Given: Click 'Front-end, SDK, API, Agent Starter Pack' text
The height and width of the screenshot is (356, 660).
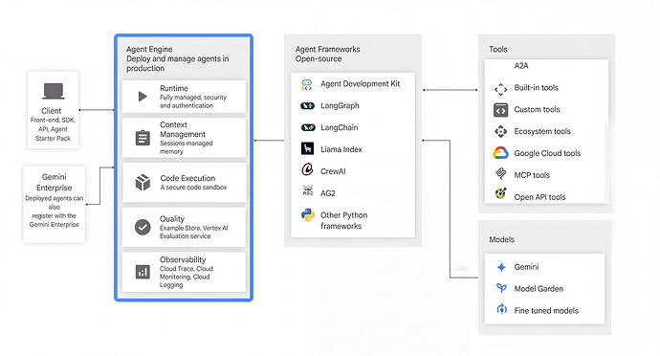Looking at the screenshot, I should [53, 129].
